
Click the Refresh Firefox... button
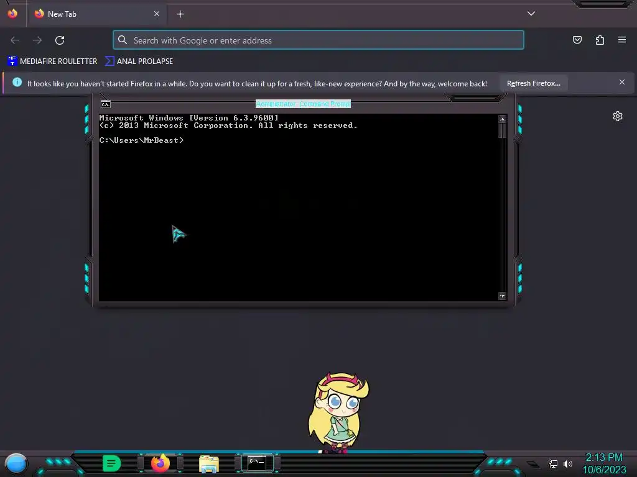[x=533, y=83]
